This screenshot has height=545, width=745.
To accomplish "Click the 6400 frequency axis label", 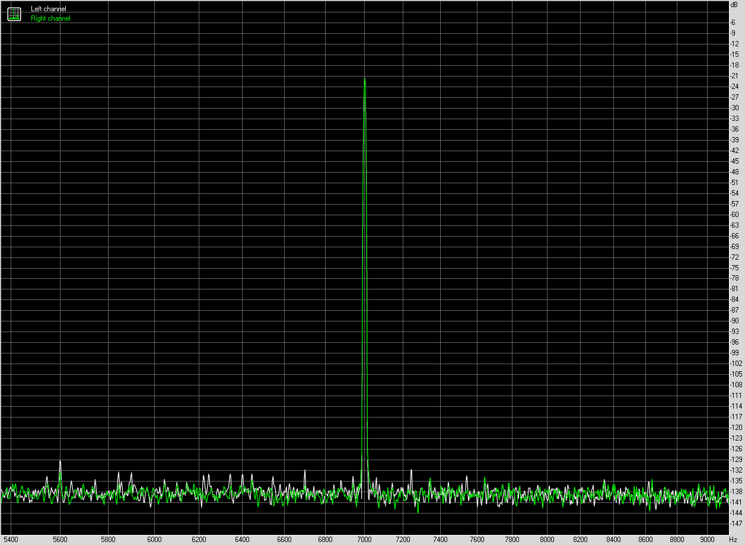I will coord(243,539).
